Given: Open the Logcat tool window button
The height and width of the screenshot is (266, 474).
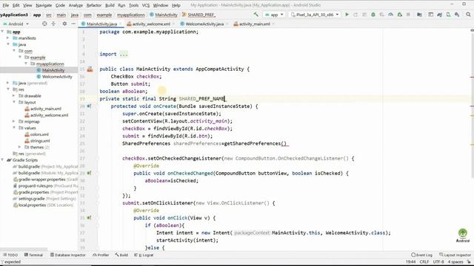Looking at the screenshot, I should pyautogui.click(x=144, y=255).
